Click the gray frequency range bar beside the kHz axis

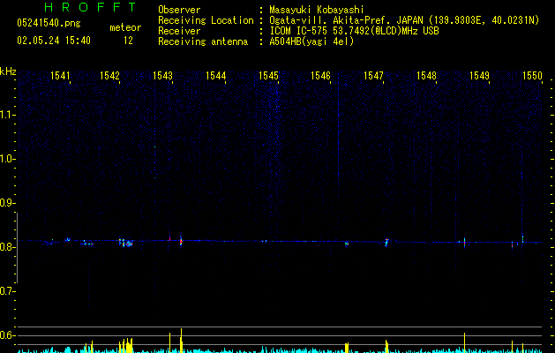coord(17,248)
